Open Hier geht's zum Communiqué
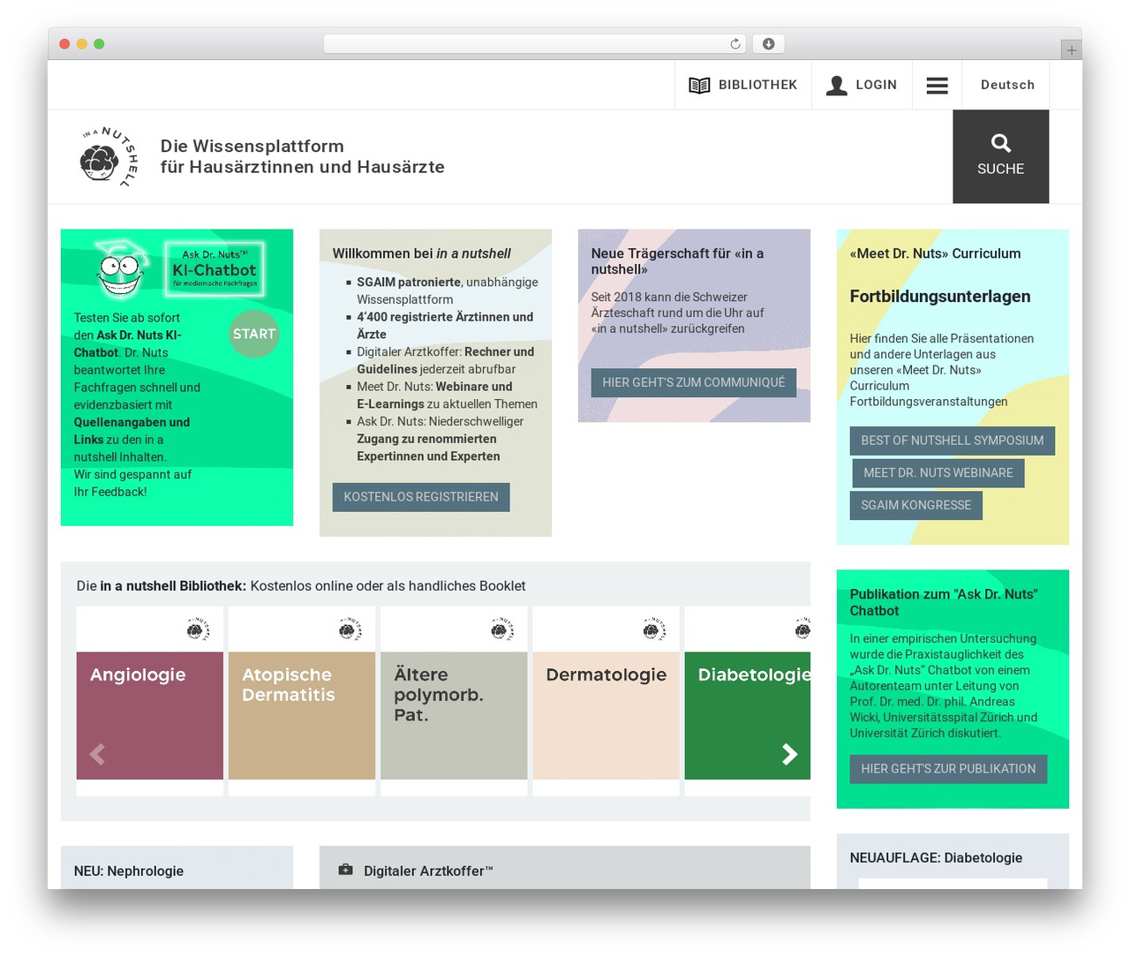Image resolution: width=1130 pixels, height=957 pixels. click(x=694, y=382)
